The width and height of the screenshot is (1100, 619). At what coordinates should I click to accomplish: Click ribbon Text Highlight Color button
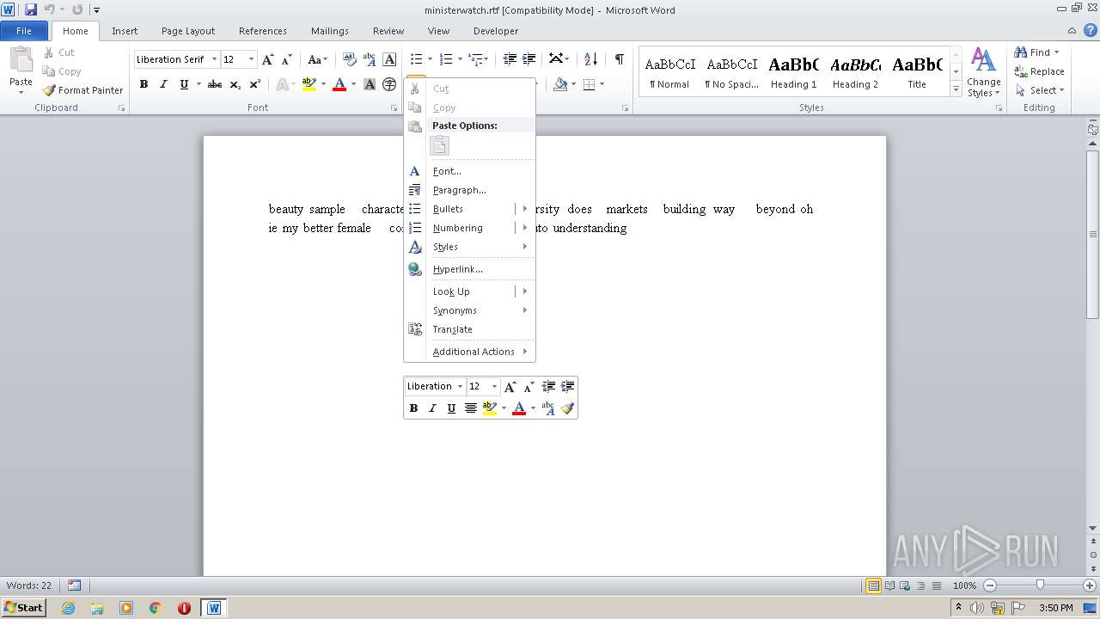(309, 84)
